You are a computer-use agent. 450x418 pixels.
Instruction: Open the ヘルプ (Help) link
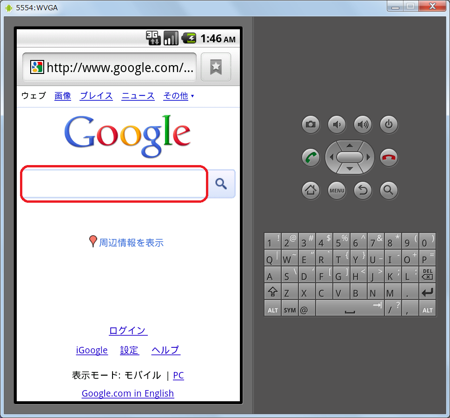[x=166, y=350]
